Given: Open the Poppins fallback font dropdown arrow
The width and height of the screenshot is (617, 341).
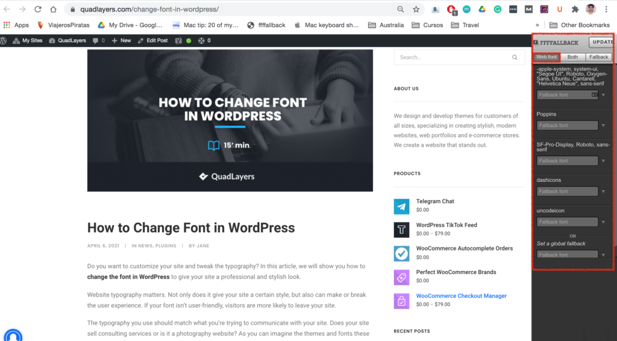Looking at the screenshot, I should click(603, 125).
